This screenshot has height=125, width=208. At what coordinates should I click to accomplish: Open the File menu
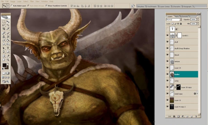pos(2,1)
